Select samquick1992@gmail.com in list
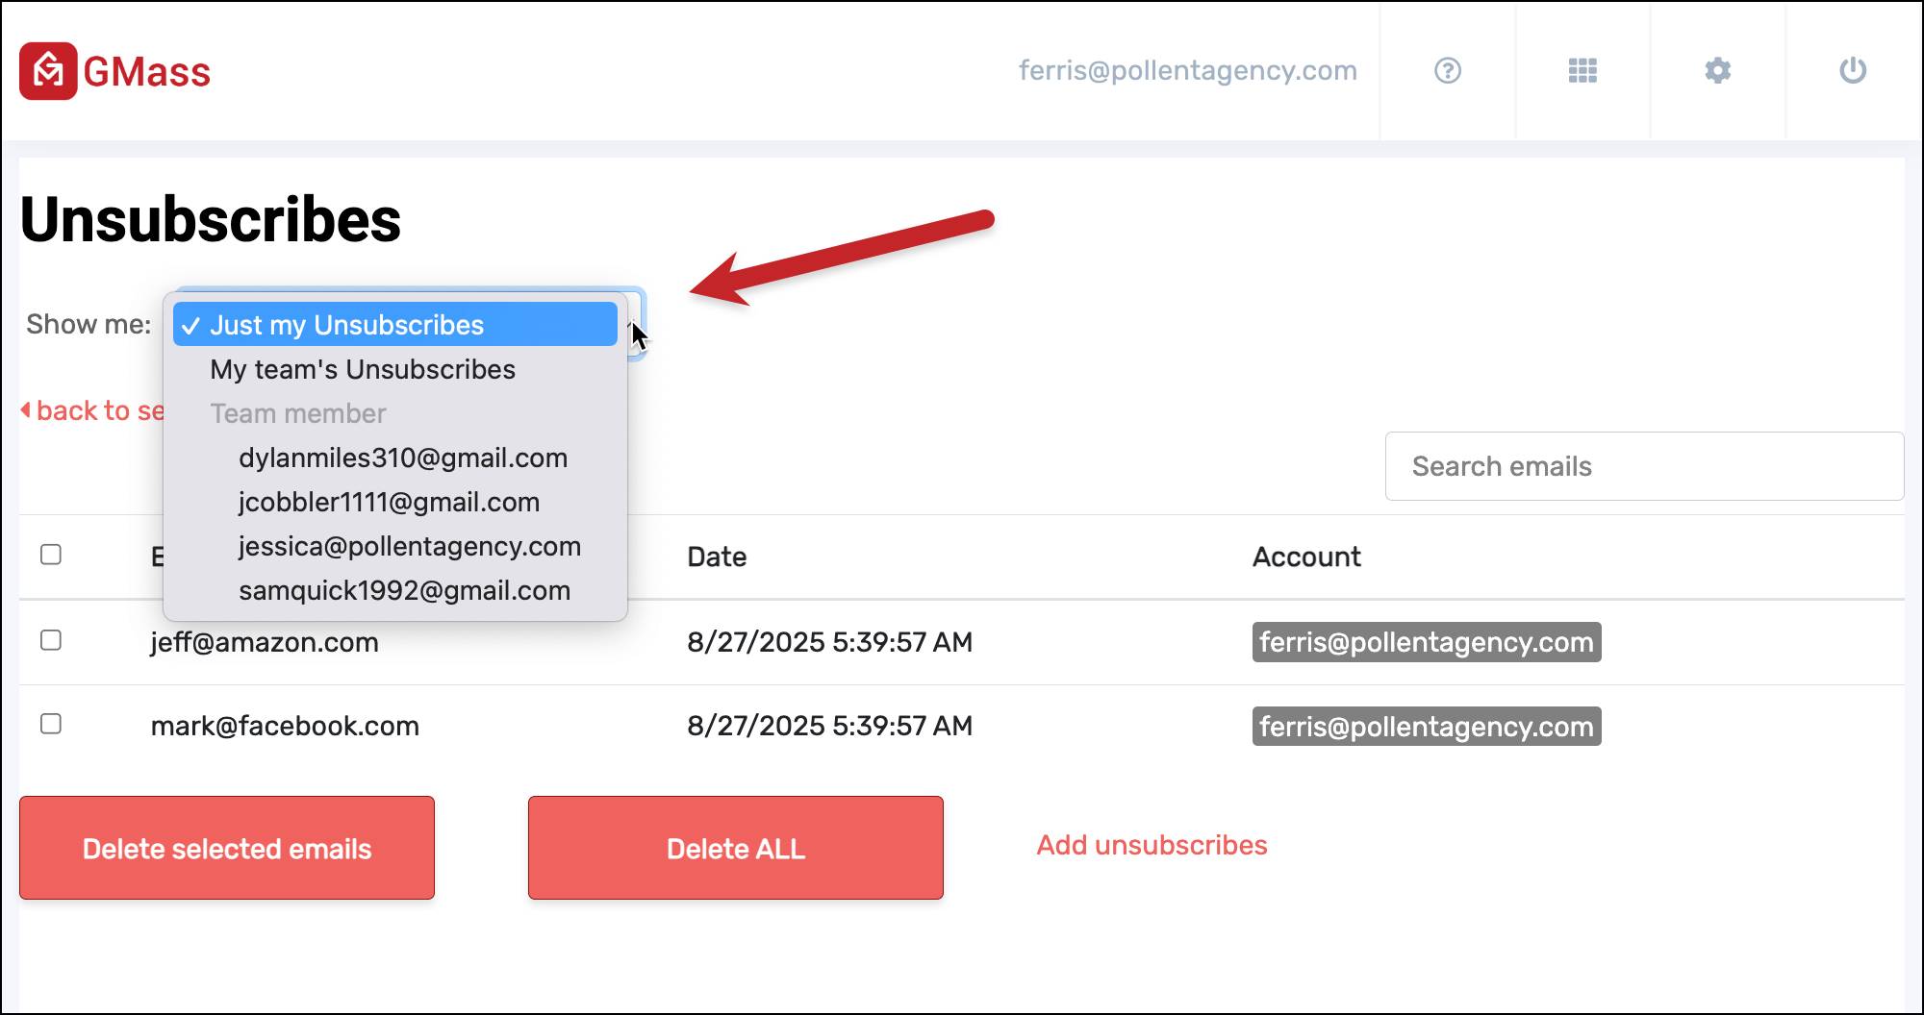The width and height of the screenshot is (1924, 1015). [404, 590]
